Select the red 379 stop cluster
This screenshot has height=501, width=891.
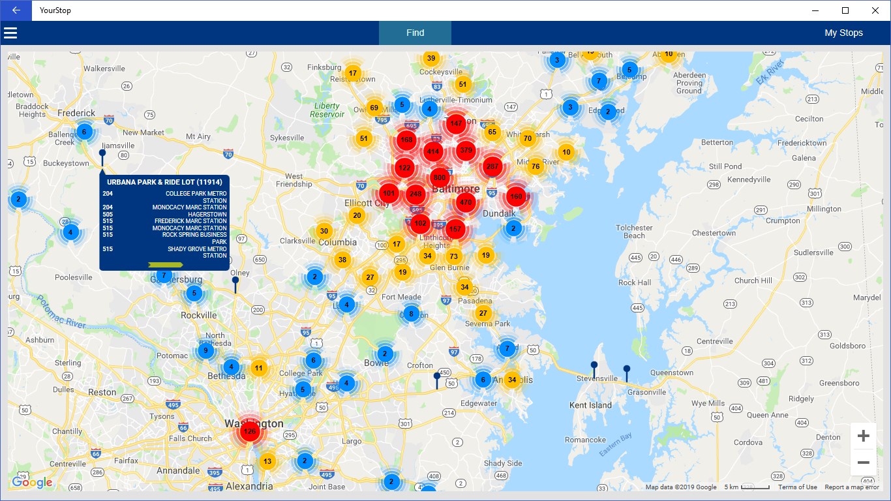tap(466, 150)
